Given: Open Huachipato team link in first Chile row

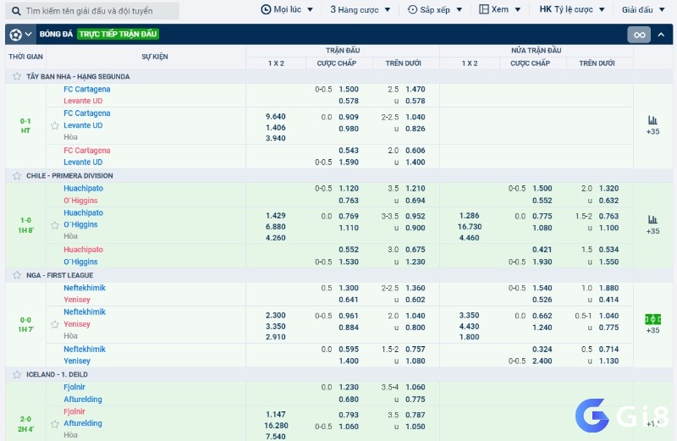Looking at the screenshot, I should tap(83, 189).
